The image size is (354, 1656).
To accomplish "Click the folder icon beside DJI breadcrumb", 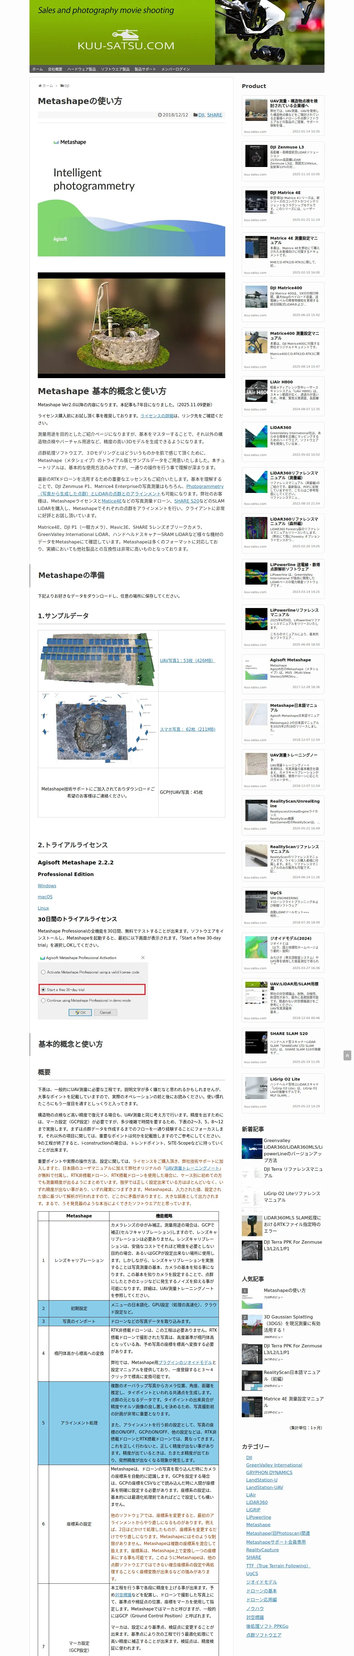I will (x=62, y=86).
